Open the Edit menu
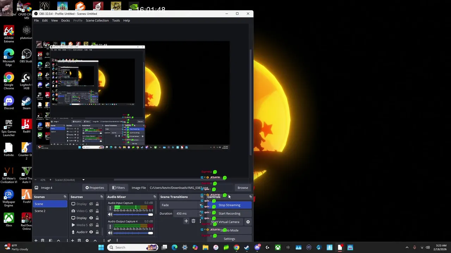 coord(45,20)
